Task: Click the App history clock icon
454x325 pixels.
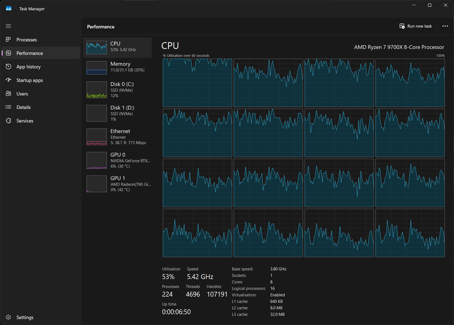Action: (x=8, y=67)
